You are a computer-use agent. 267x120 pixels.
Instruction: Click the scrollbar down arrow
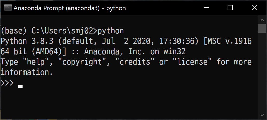(x=262, y=115)
